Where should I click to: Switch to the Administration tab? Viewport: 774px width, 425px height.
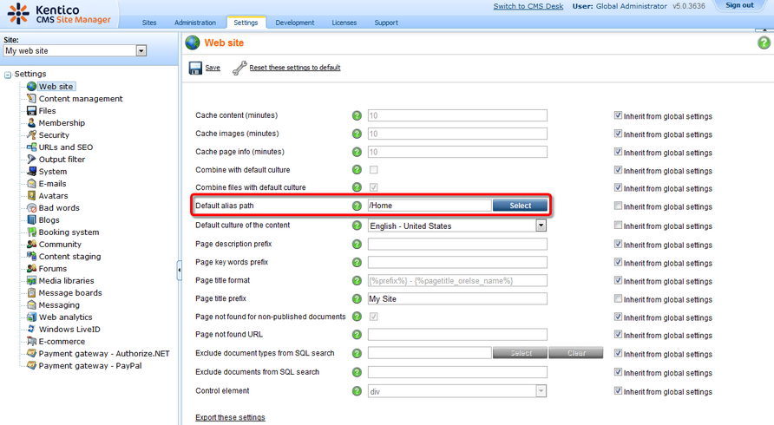195,23
